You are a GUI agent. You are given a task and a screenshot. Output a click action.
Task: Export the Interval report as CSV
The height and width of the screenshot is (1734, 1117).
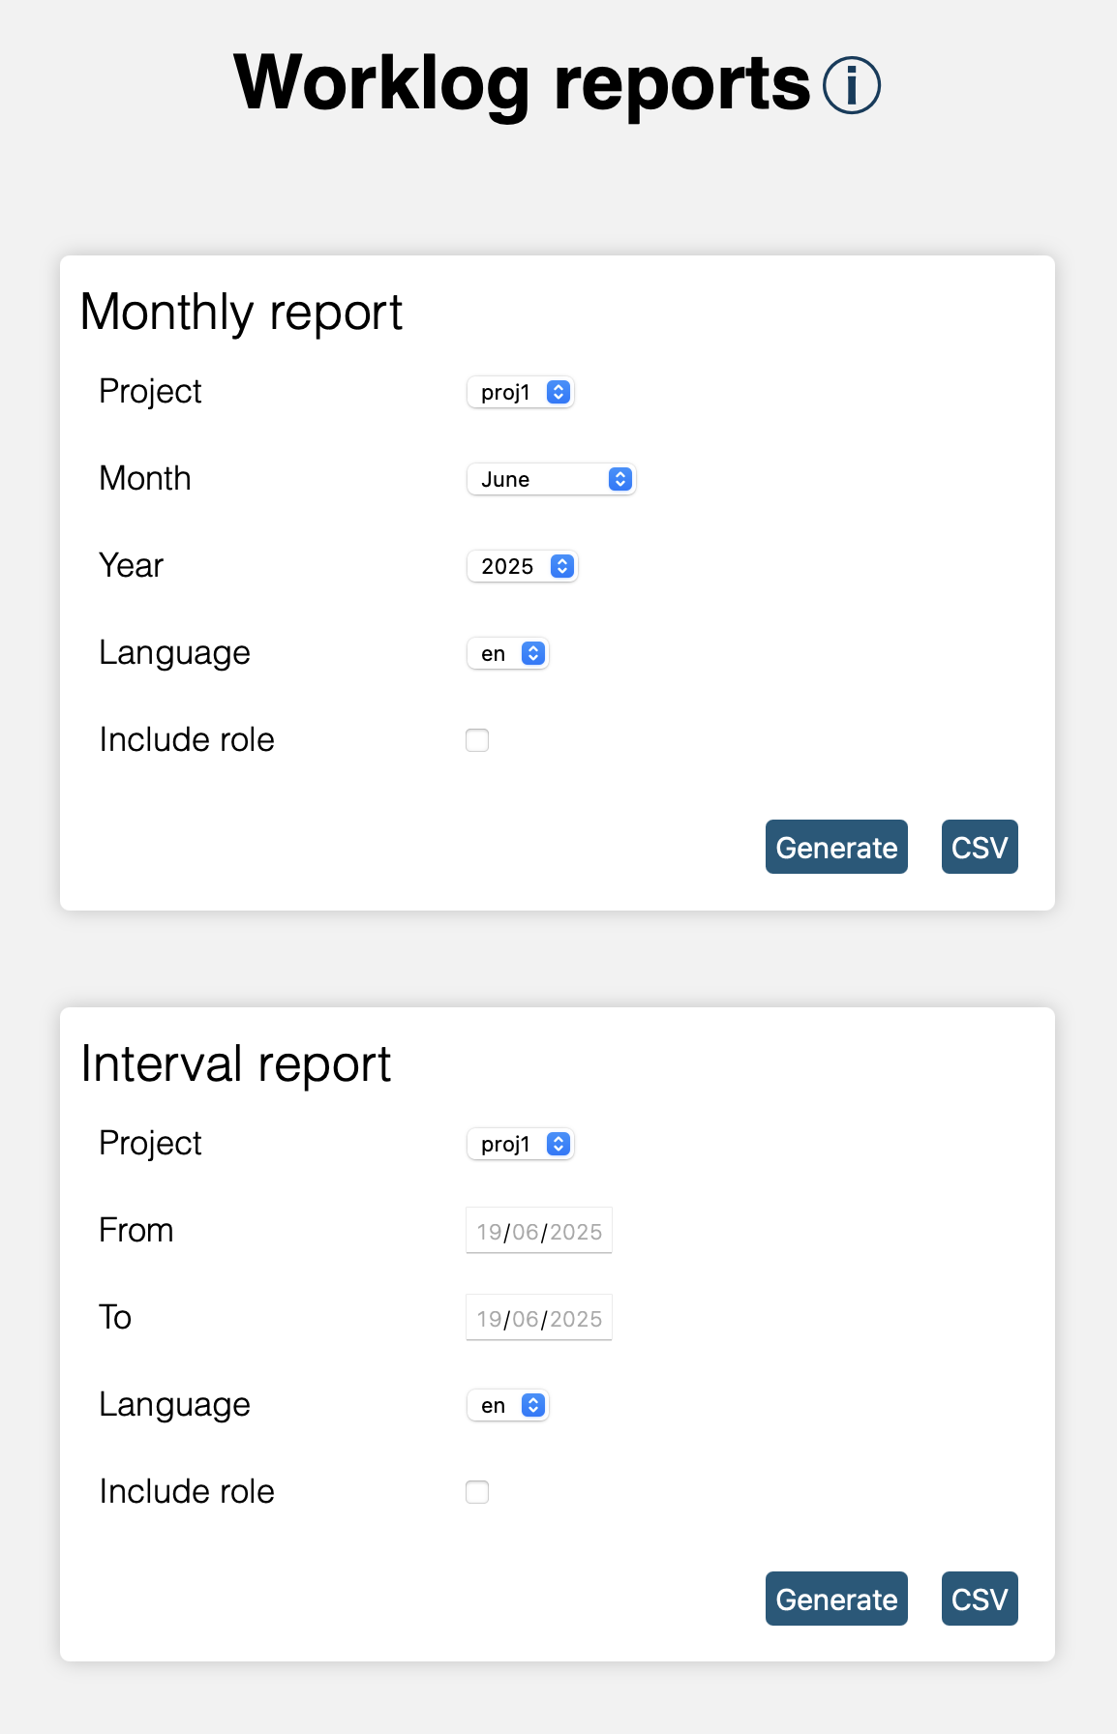980,1599
